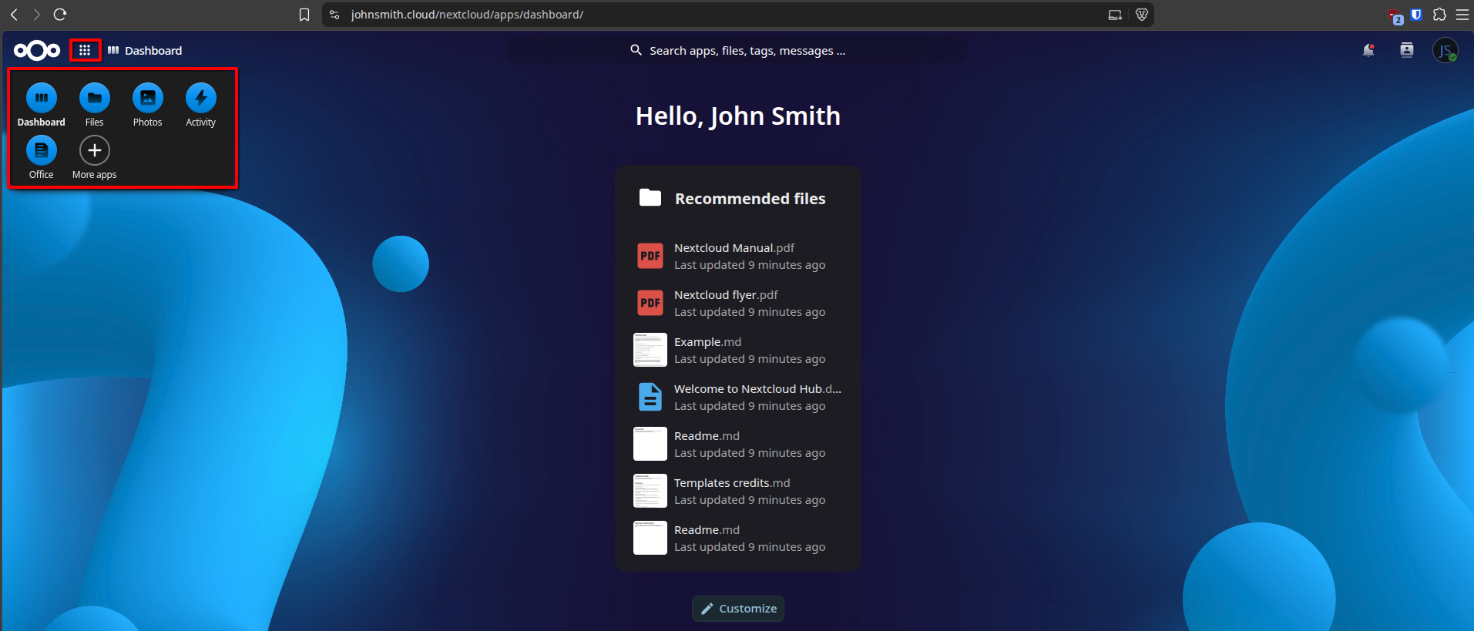Open Templates credits.md
Viewport: 1474px width, 631px height.
click(x=738, y=492)
